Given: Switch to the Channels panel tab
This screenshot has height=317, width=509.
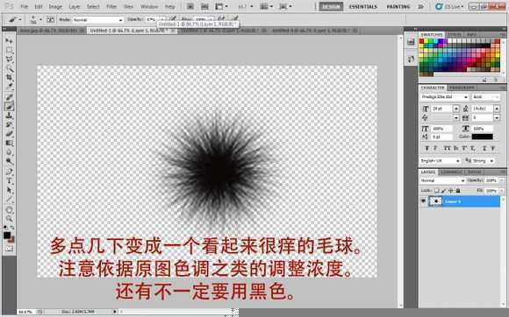Looking at the screenshot, I should pos(452,172).
